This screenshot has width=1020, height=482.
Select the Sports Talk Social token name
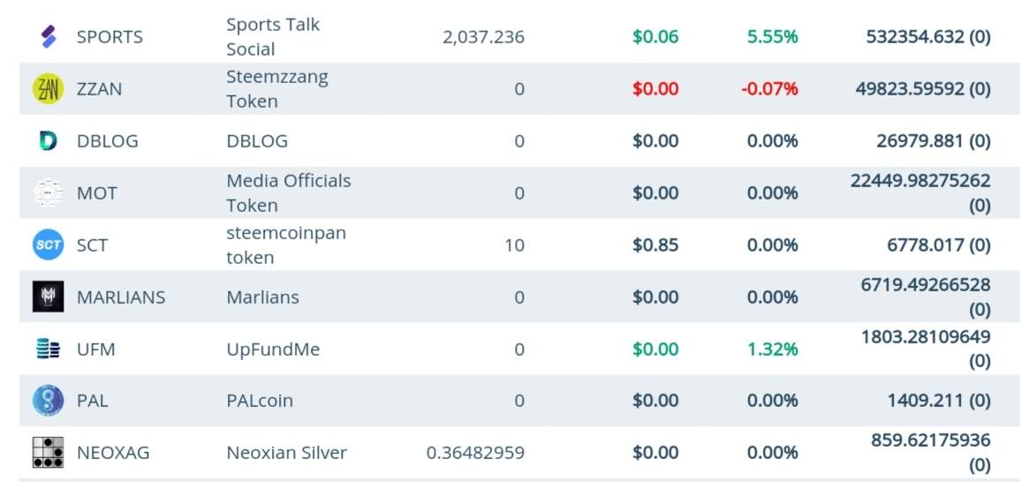273,37
